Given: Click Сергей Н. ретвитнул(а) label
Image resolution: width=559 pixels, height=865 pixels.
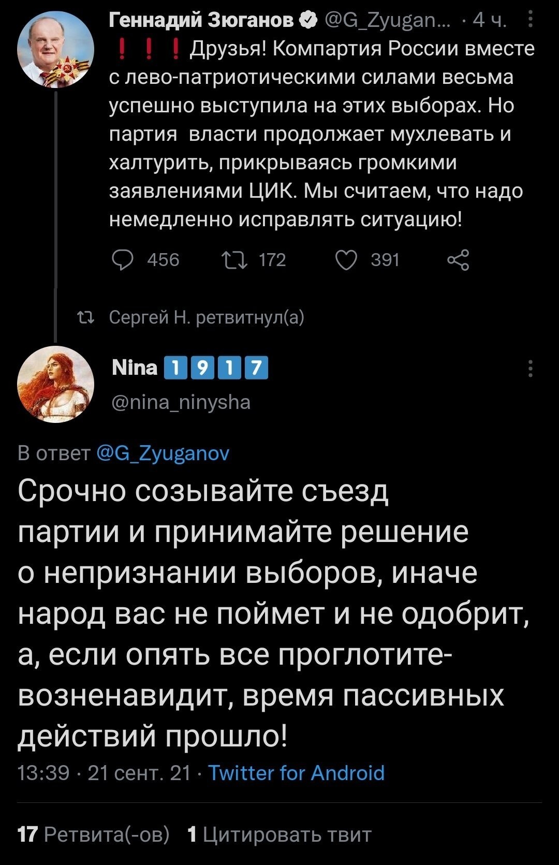Looking at the screenshot, I should [x=207, y=317].
